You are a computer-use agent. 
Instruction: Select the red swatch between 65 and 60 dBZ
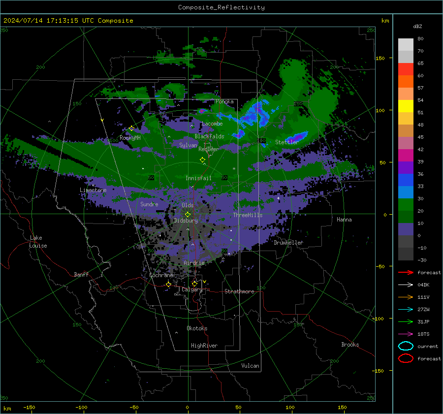coord(406,69)
